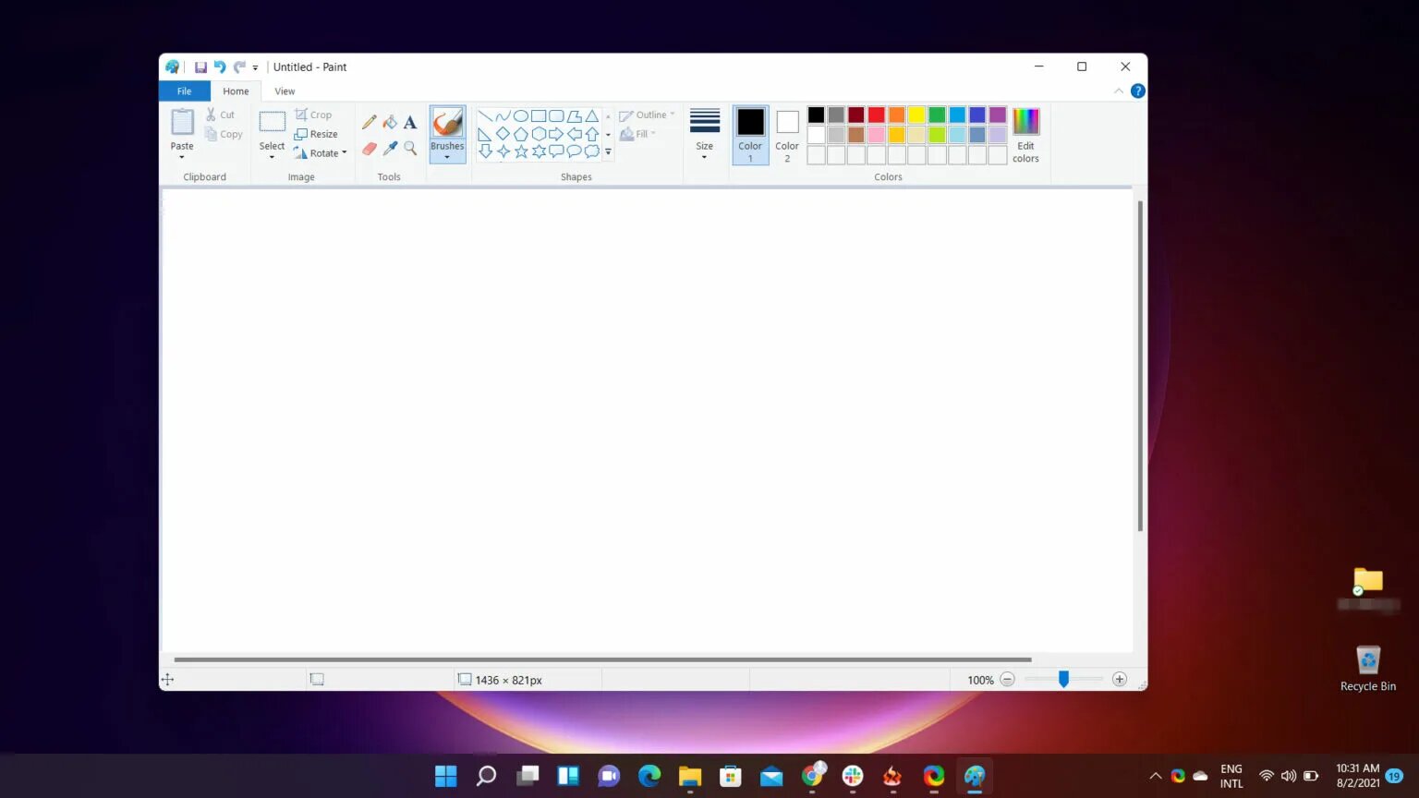Select the Oval shape

click(521, 116)
